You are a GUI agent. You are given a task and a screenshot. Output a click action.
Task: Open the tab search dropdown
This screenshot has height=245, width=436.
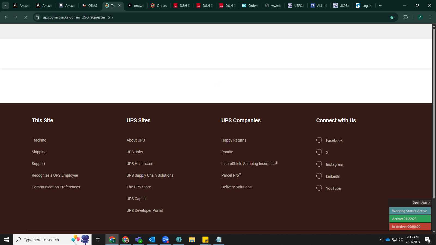(5, 5)
